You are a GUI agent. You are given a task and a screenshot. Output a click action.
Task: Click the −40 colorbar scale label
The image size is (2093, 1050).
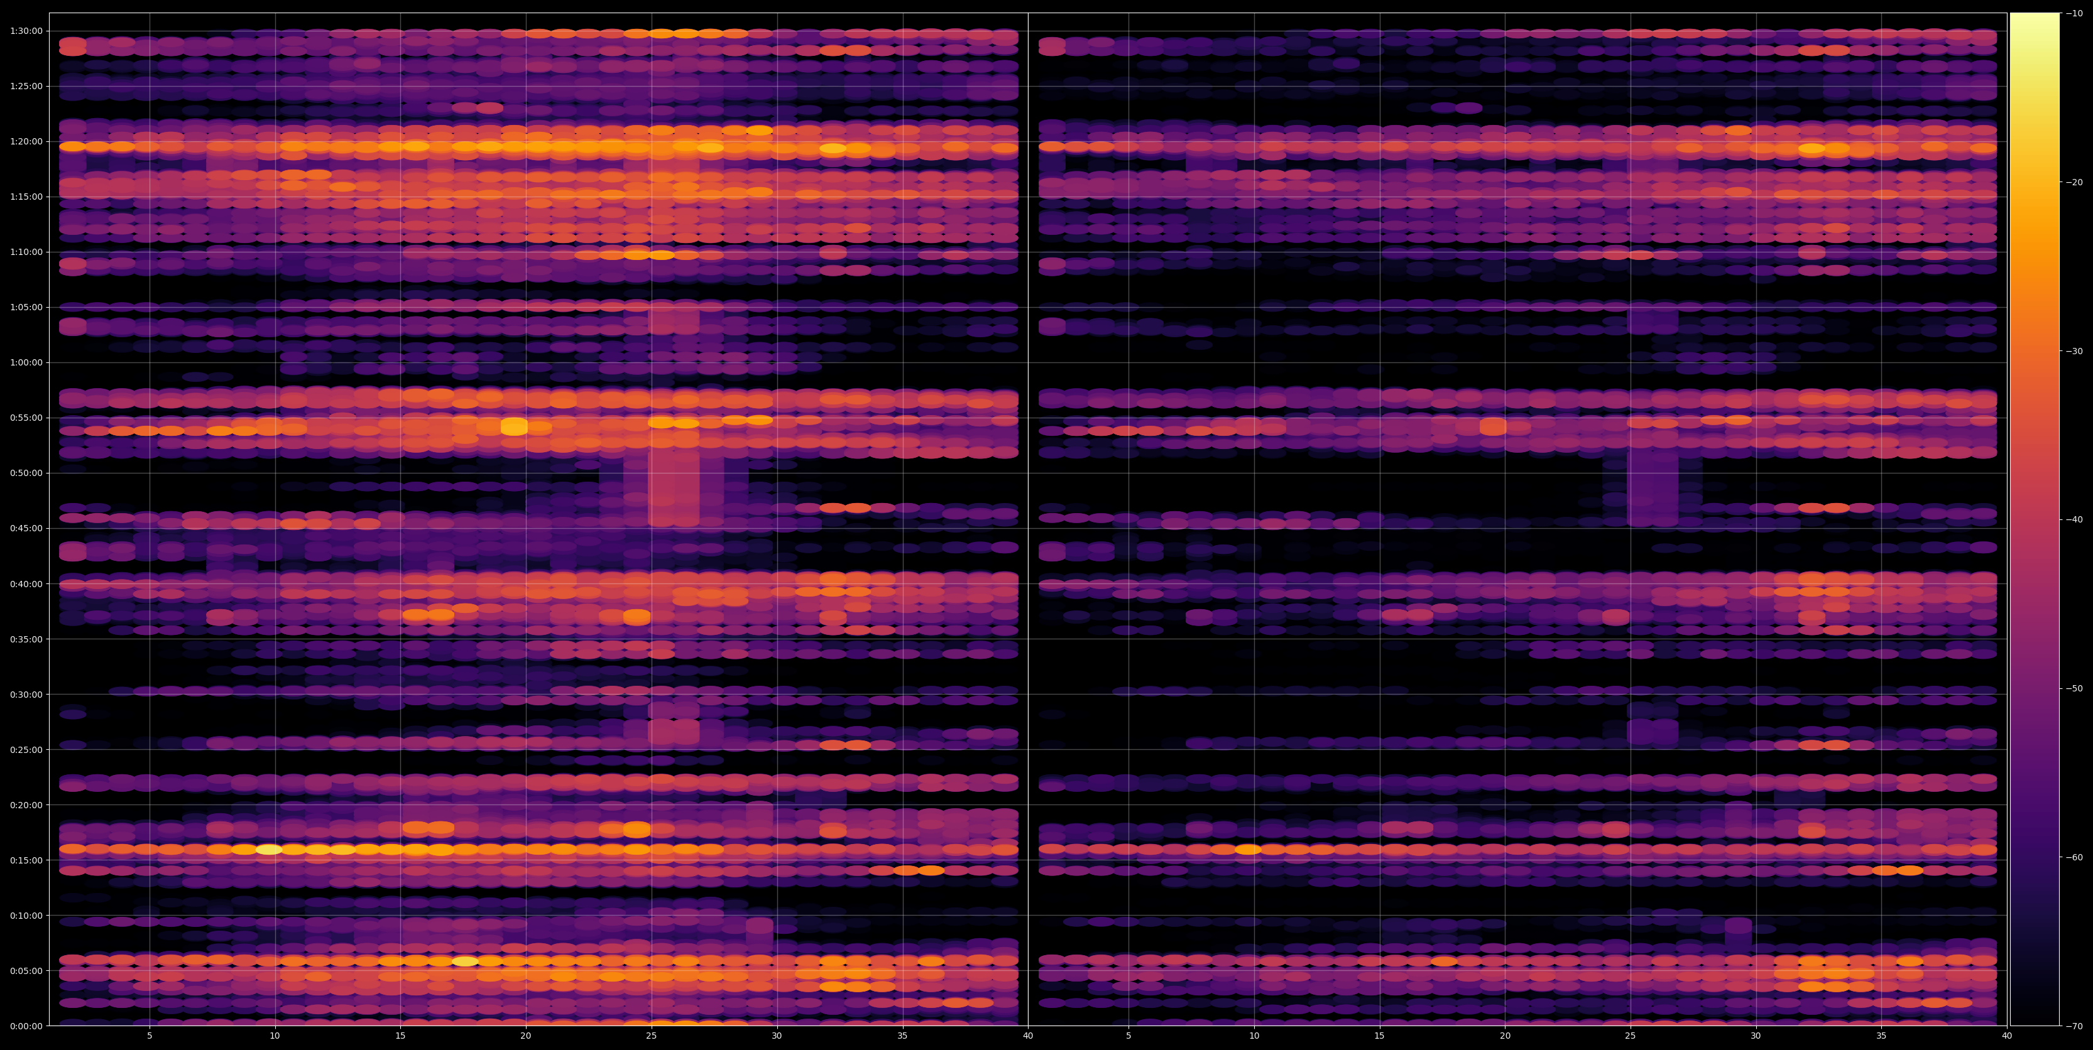2074,520
